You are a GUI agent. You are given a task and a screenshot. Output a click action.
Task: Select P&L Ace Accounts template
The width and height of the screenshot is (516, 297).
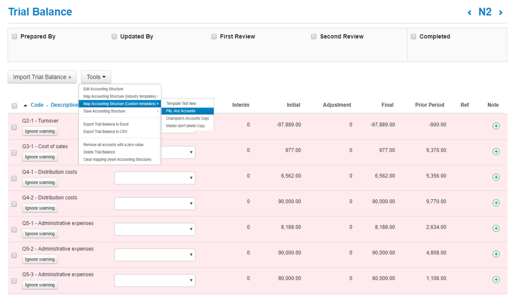(181, 111)
